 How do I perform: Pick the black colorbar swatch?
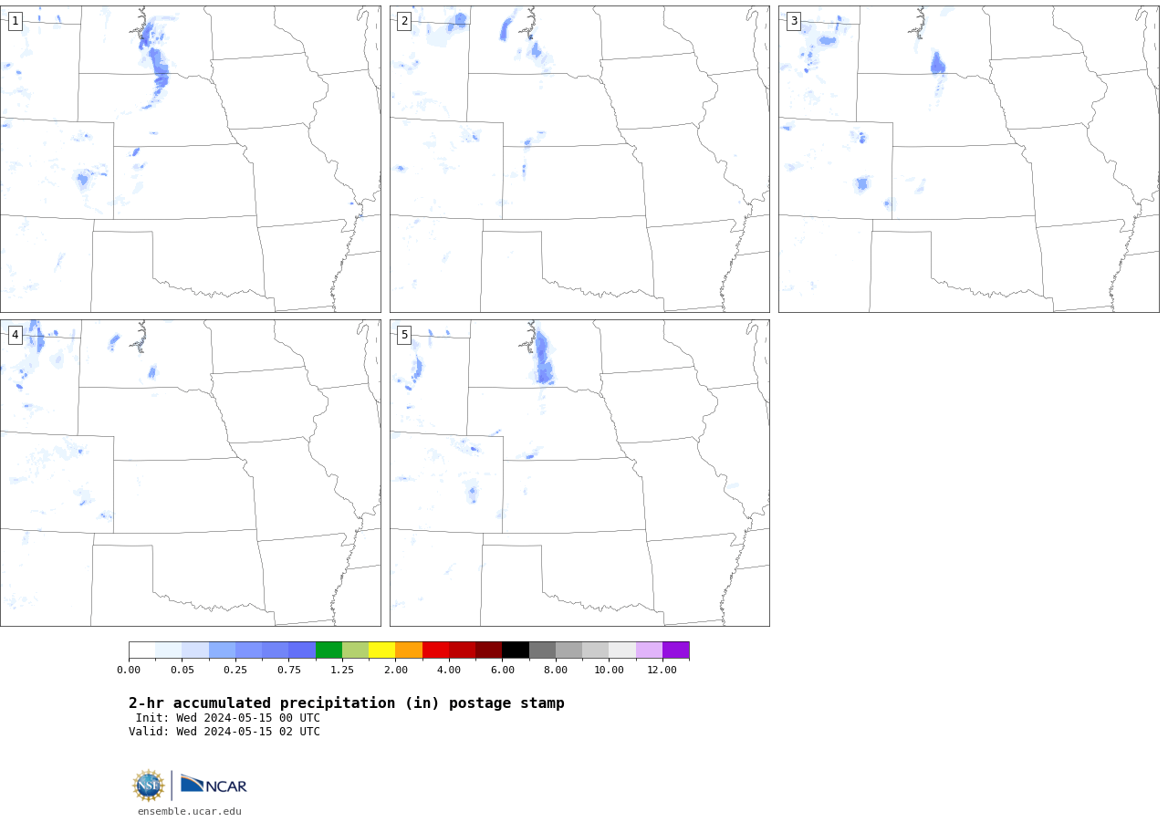pyautogui.click(x=516, y=650)
